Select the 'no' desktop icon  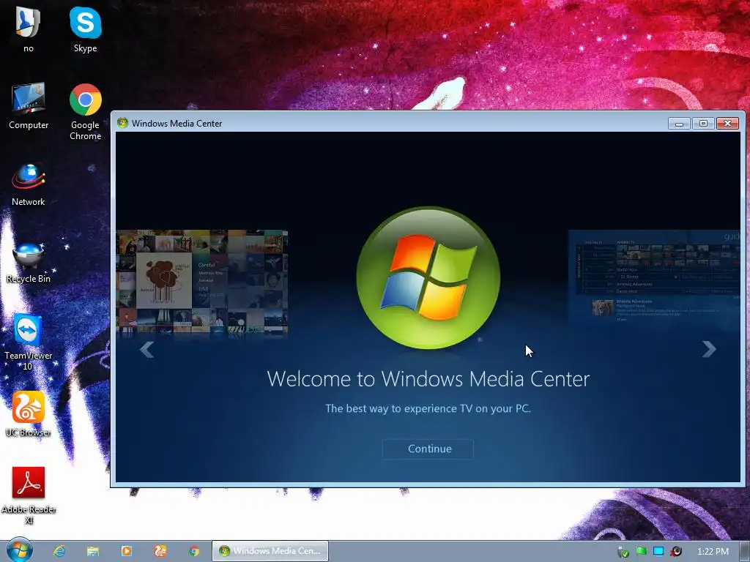click(29, 29)
